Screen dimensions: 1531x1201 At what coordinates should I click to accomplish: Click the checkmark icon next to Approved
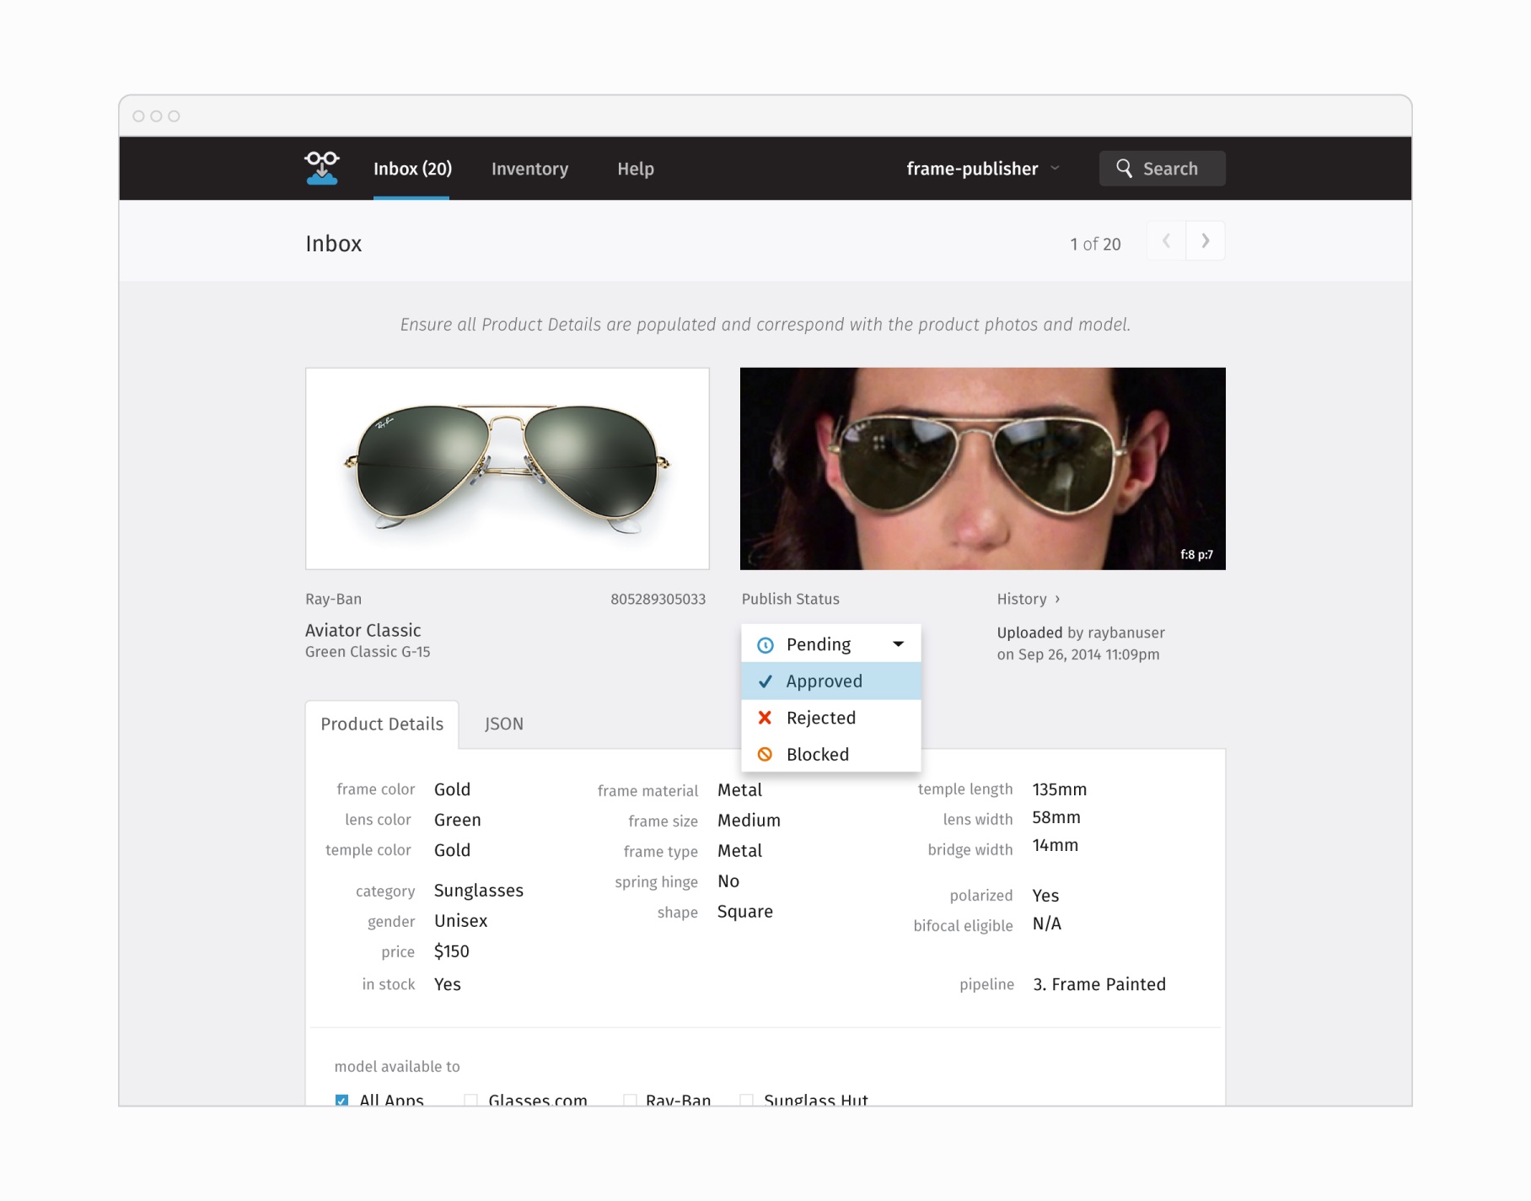[765, 681]
